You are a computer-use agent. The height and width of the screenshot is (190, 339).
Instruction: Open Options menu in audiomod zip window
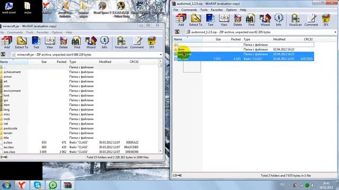point(231,10)
